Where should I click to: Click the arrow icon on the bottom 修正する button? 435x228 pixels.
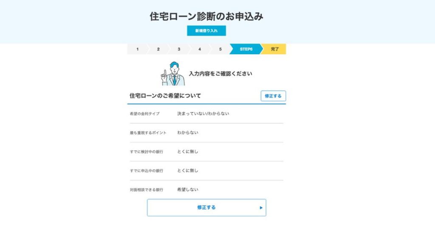click(x=261, y=208)
